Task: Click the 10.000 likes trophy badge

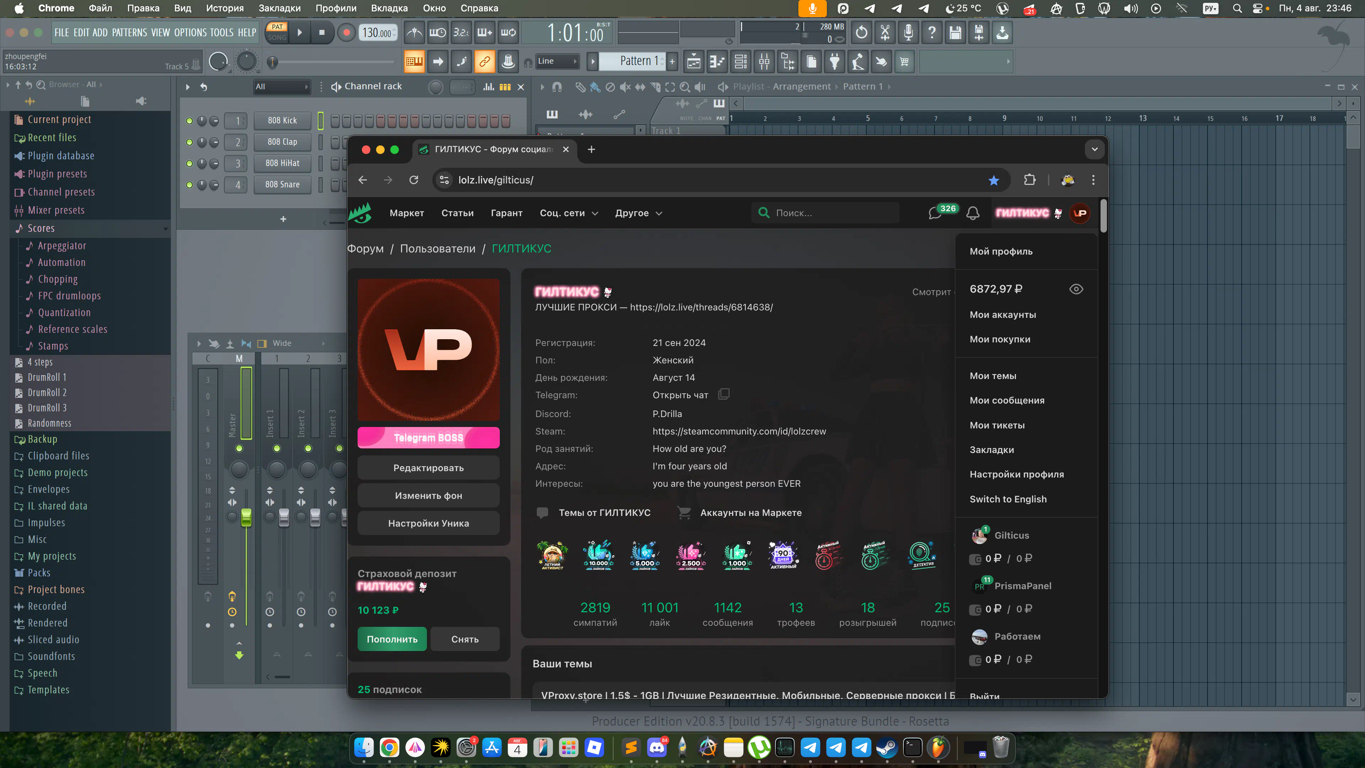Action: click(598, 555)
